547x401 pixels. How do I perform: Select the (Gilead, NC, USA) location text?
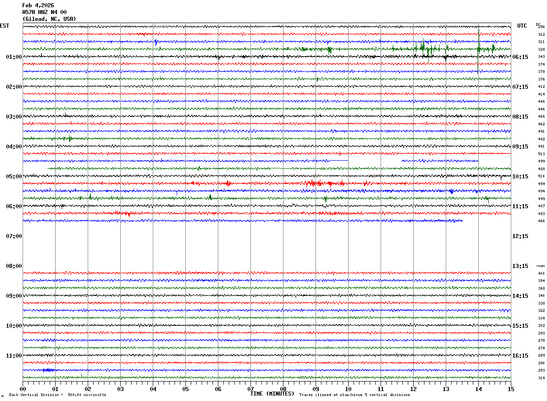49,19
